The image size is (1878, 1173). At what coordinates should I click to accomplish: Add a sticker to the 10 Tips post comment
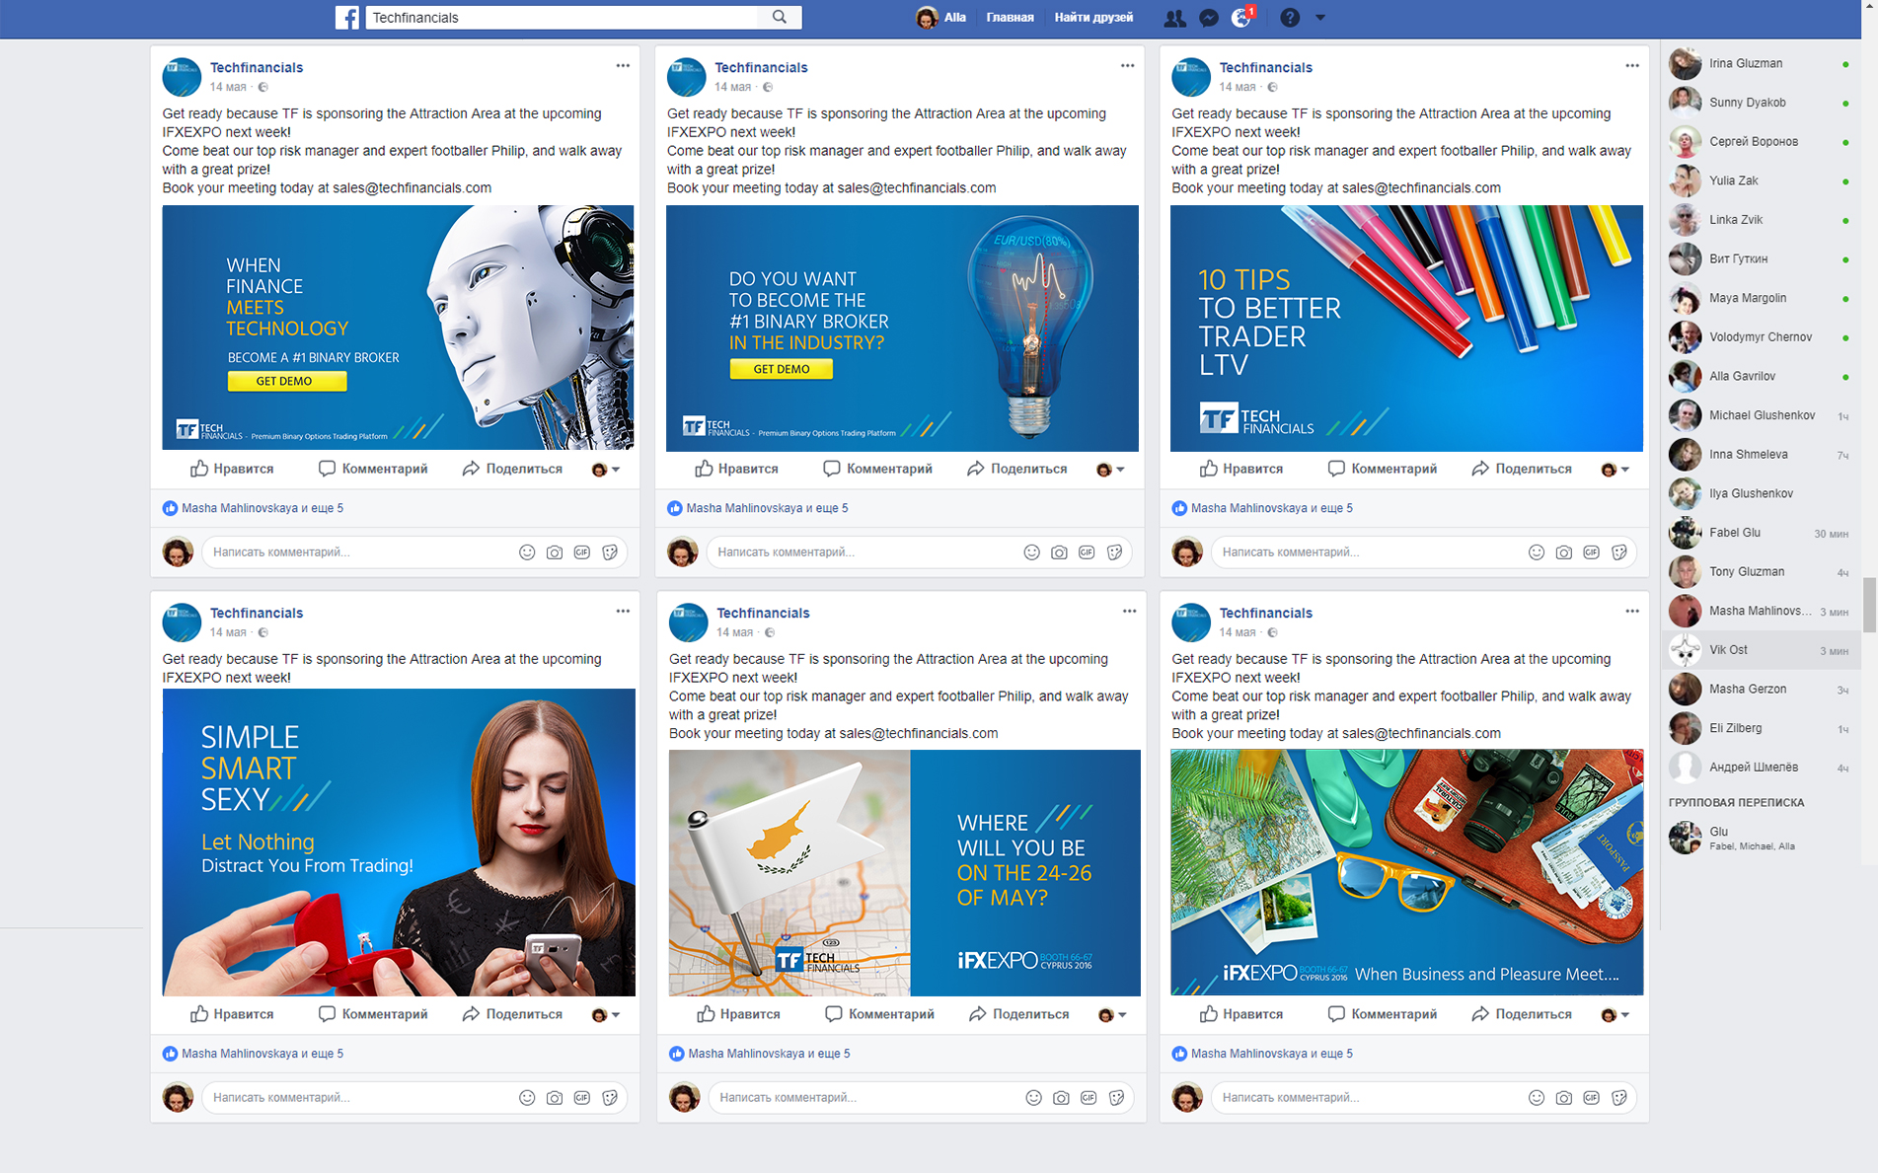coord(1618,552)
